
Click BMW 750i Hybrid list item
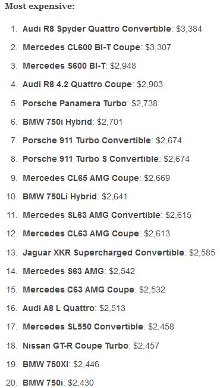click(57, 122)
